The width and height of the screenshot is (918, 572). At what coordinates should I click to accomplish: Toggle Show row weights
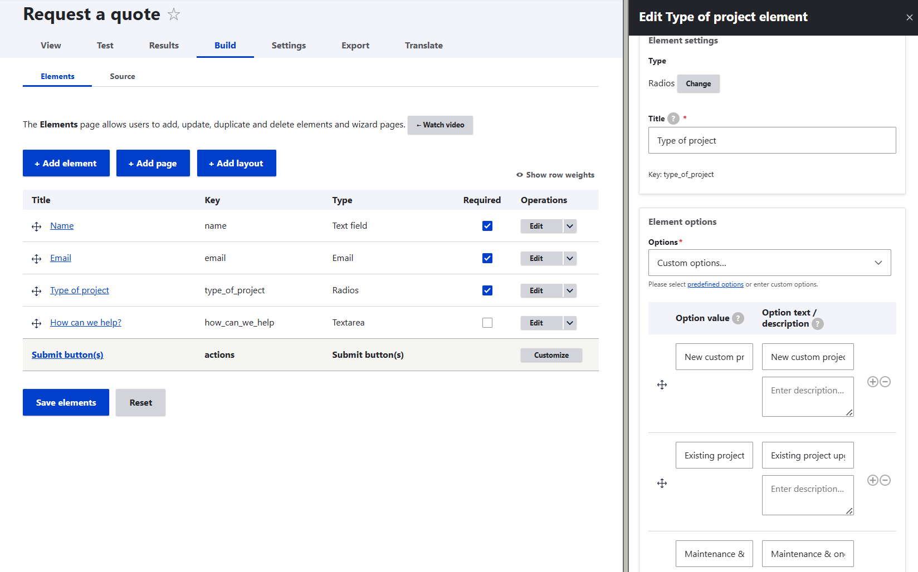(x=555, y=175)
